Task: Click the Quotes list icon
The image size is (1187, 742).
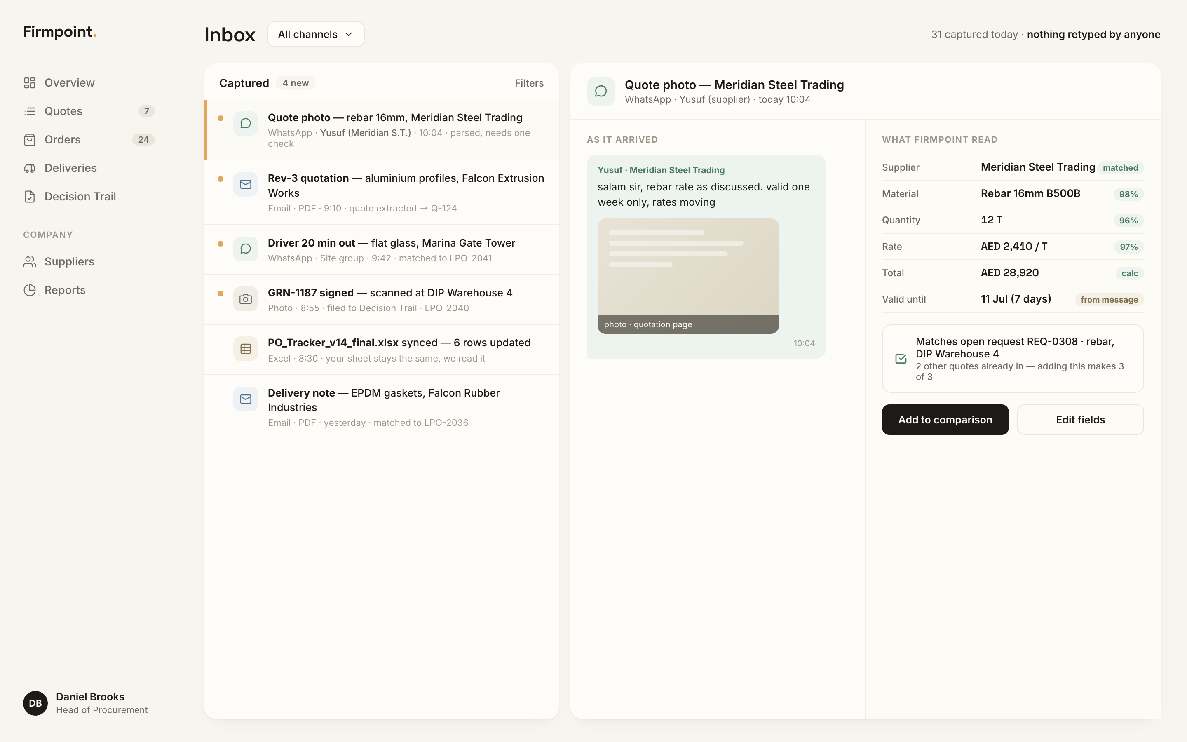Action: [29, 111]
